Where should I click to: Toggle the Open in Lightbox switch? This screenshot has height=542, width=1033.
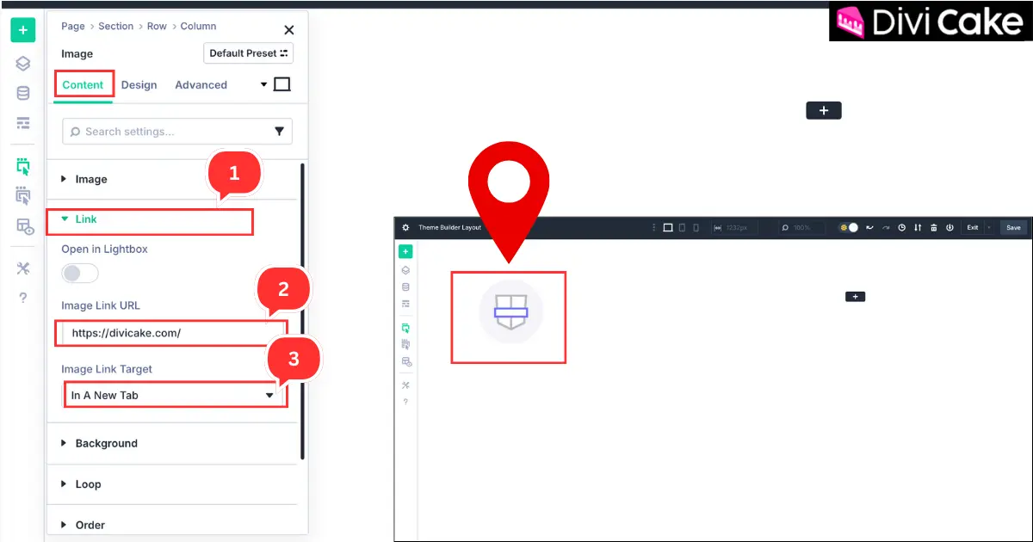tap(79, 274)
